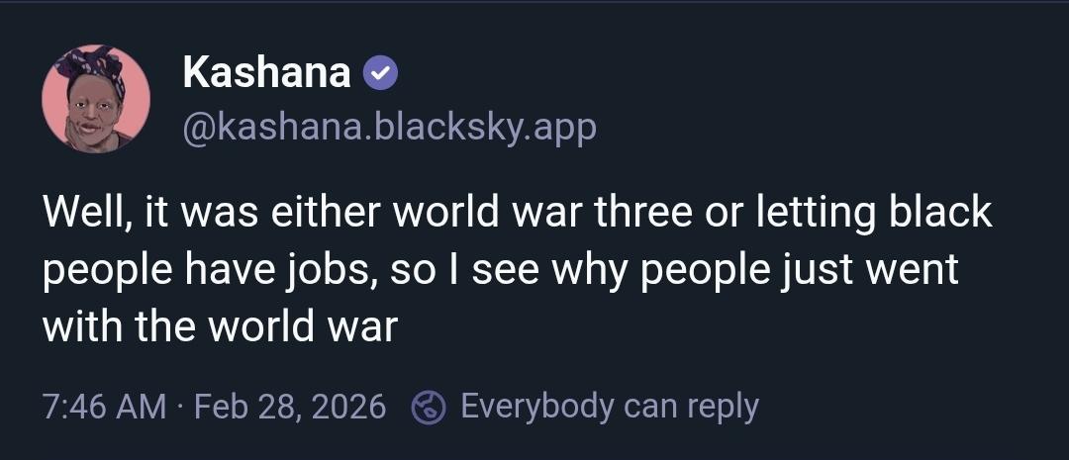Click Kashana's profile avatar
The width and height of the screenshot is (1069, 460).
tap(96, 99)
